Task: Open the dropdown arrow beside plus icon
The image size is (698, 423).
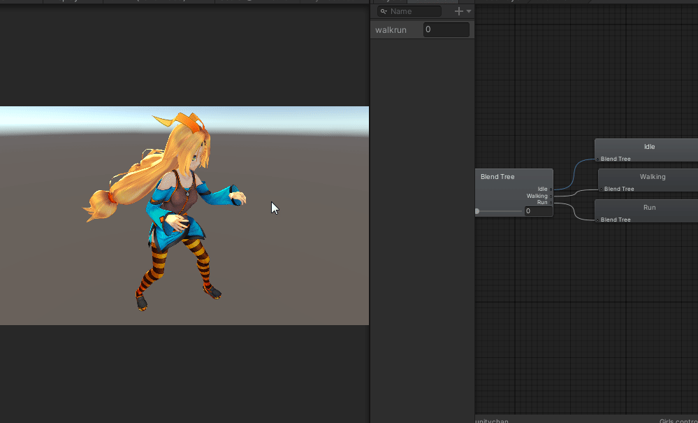Action: [x=469, y=12]
